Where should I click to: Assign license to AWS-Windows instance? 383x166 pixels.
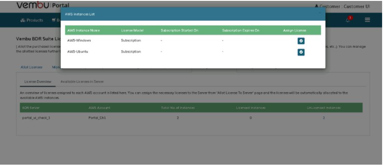[x=301, y=41]
